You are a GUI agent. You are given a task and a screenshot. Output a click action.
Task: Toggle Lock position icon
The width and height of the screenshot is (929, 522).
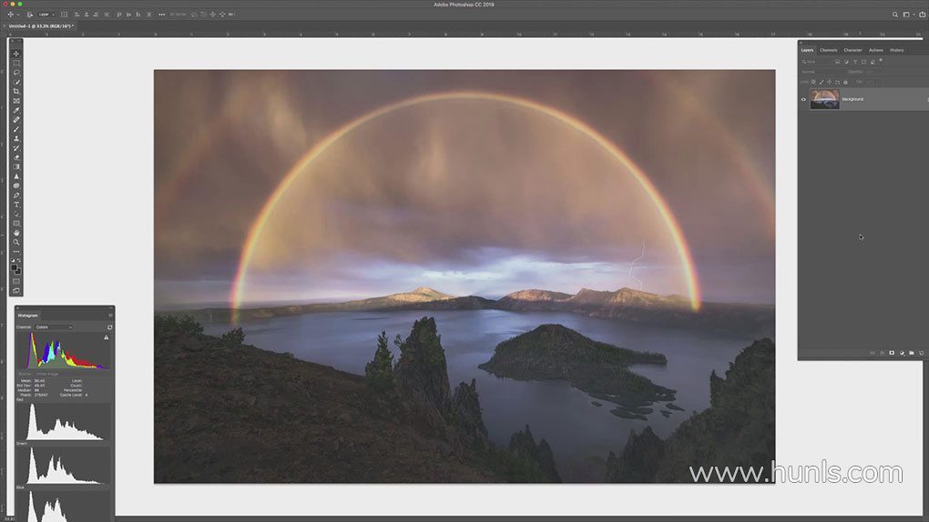coord(829,82)
